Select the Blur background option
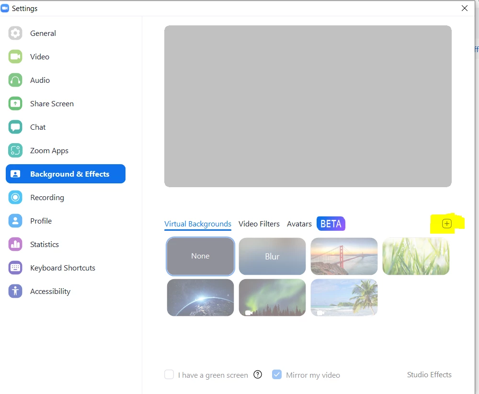Image resolution: width=479 pixels, height=394 pixels. (272, 256)
